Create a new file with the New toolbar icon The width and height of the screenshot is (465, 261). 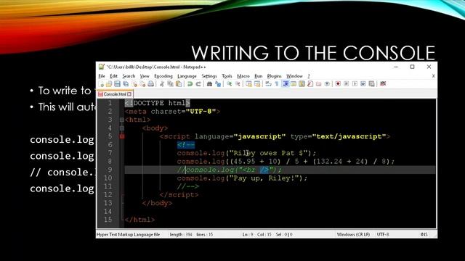coord(101,84)
